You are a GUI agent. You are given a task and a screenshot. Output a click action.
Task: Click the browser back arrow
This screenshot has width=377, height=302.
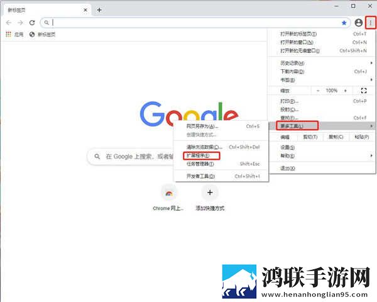(9, 23)
